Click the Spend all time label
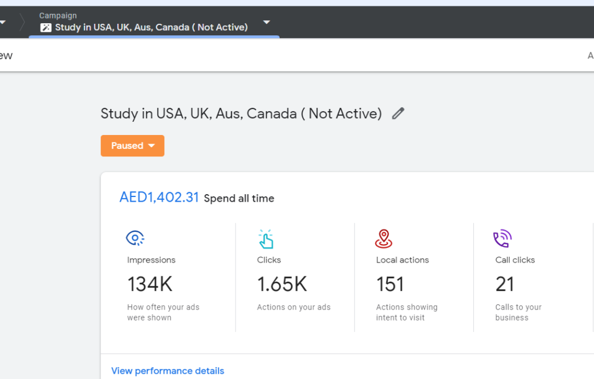The width and height of the screenshot is (594, 379). pos(239,198)
